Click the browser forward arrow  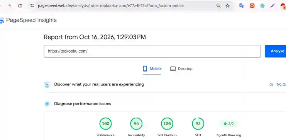(9, 6)
